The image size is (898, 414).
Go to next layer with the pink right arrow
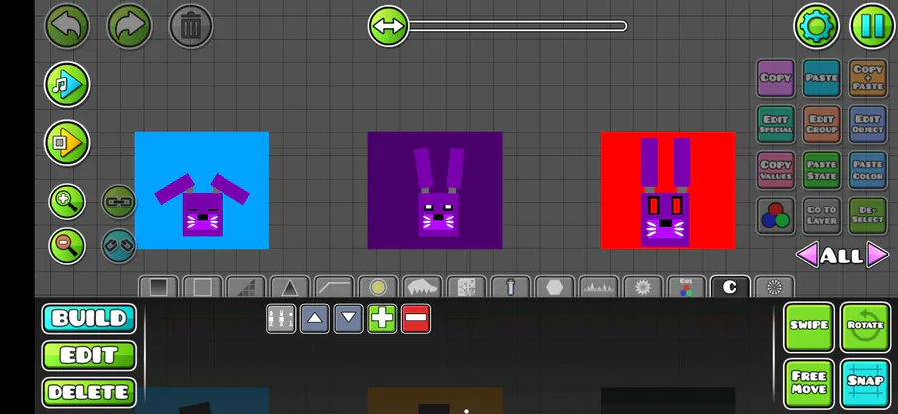[877, 255]
